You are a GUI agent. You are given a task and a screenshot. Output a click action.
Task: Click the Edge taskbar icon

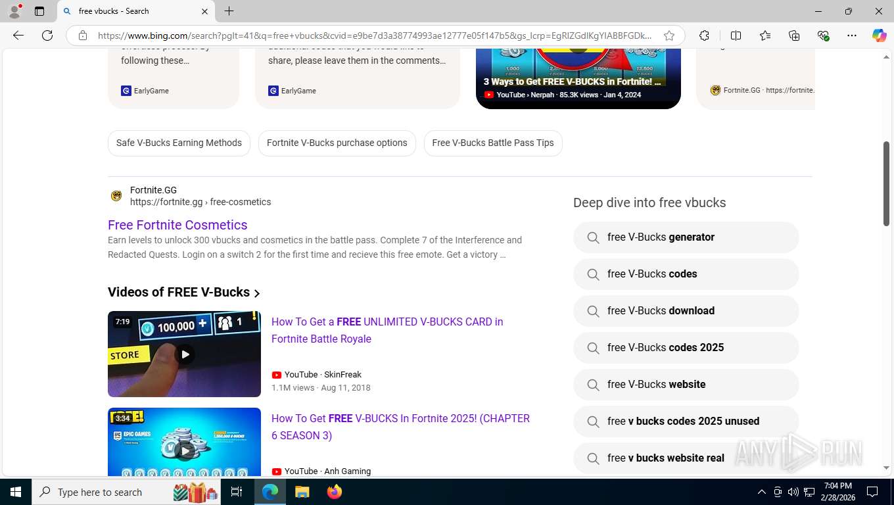pyautogui.click(x=270, y=492)
